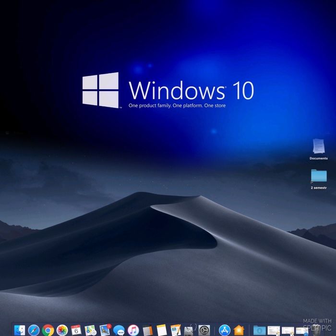Open System Preferences gear icon
The width and height of the screenshot is (336, 336).
pyautogui.click(x=204, y=330)
